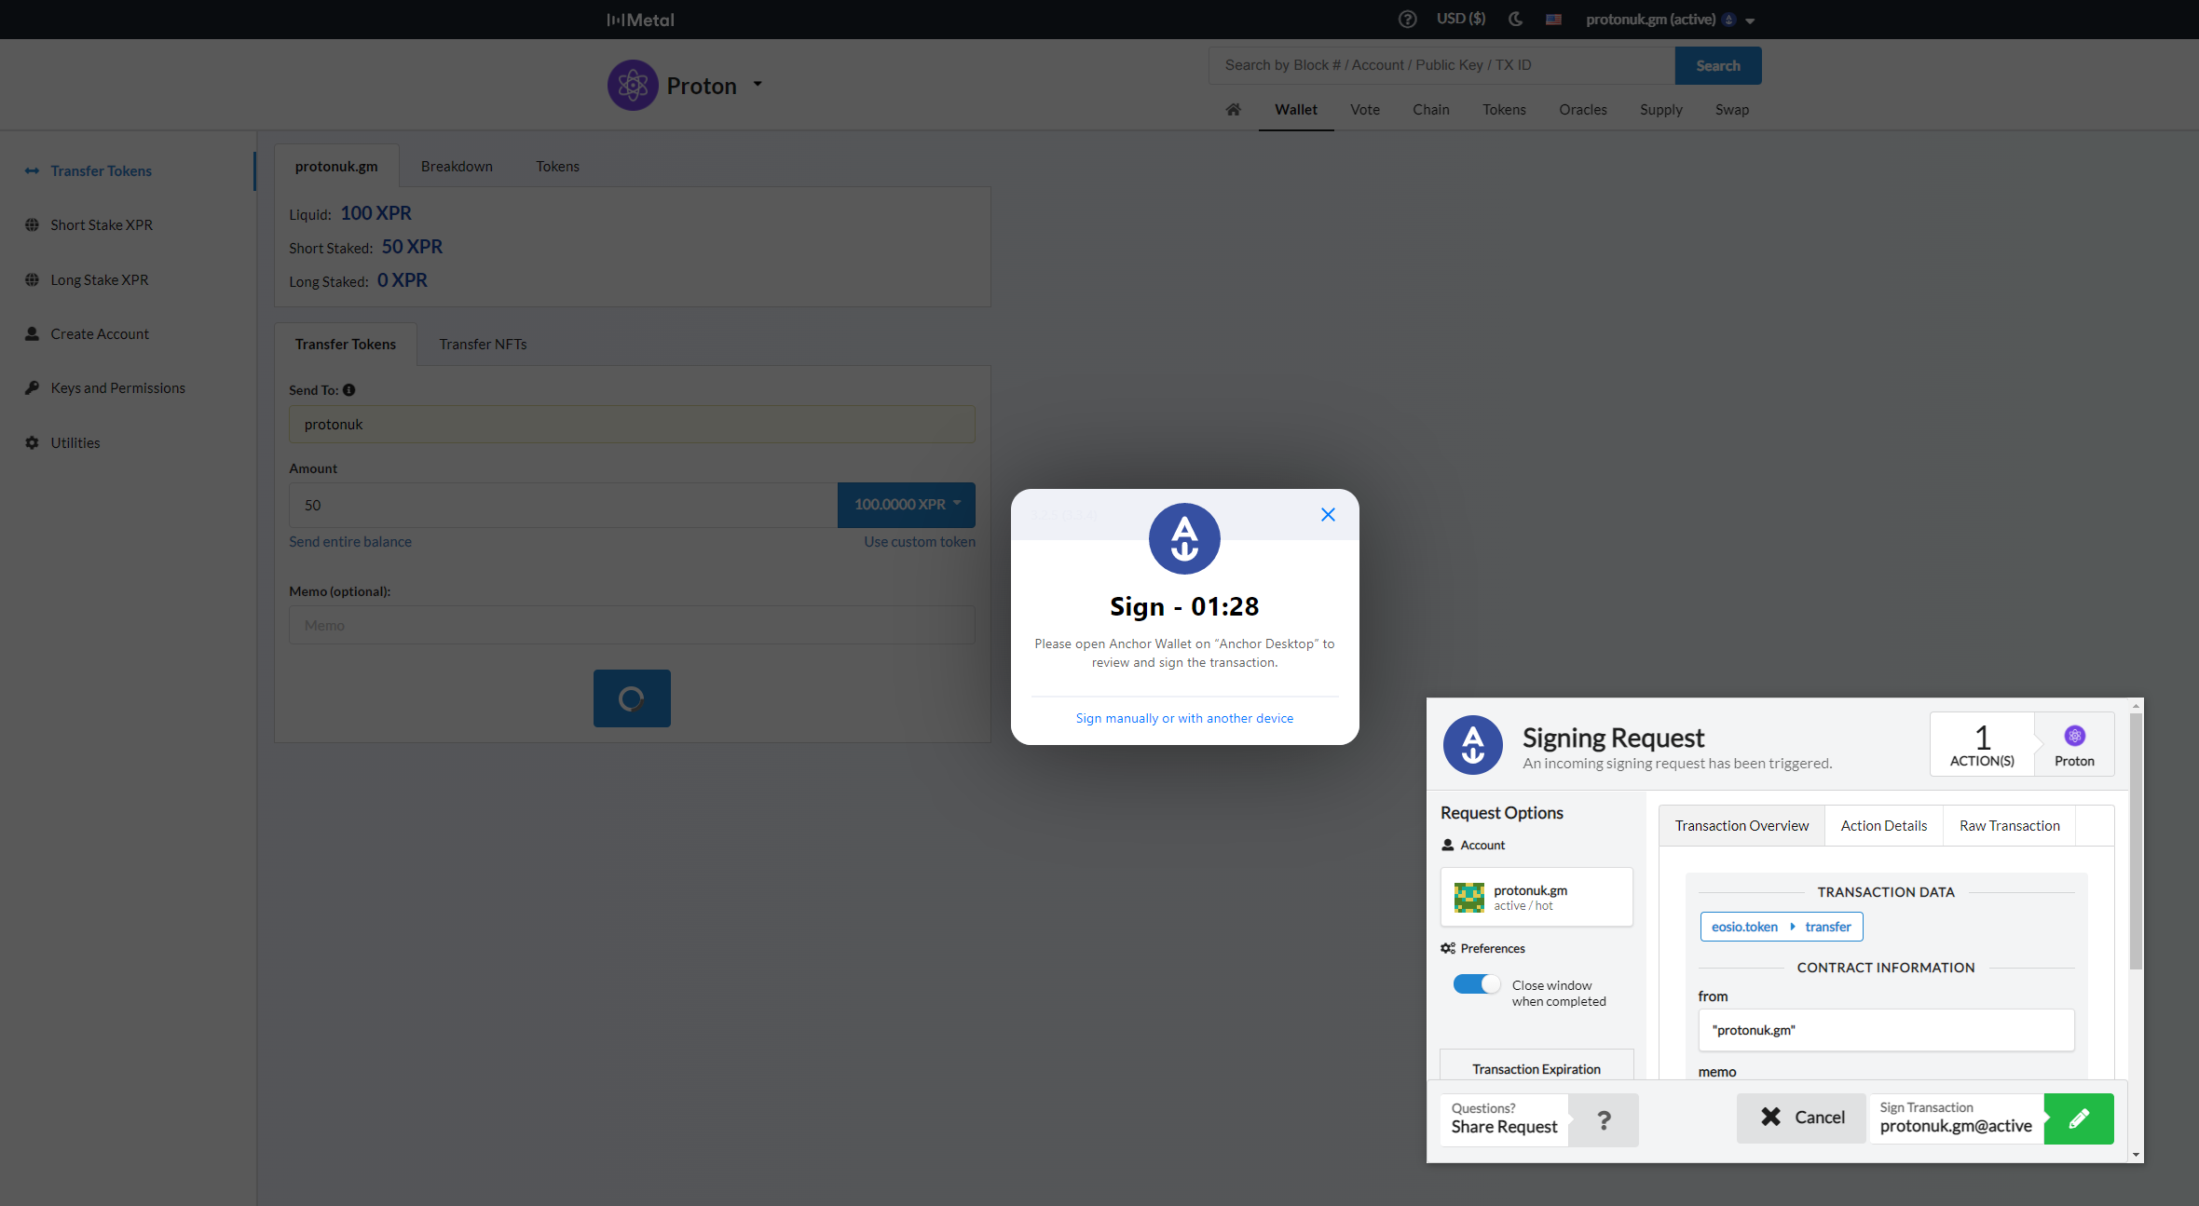Open the Tokens nav item
The height and width of the screenshot is (1206, 2199).
pyautogui.click(x=1504, y=110)
